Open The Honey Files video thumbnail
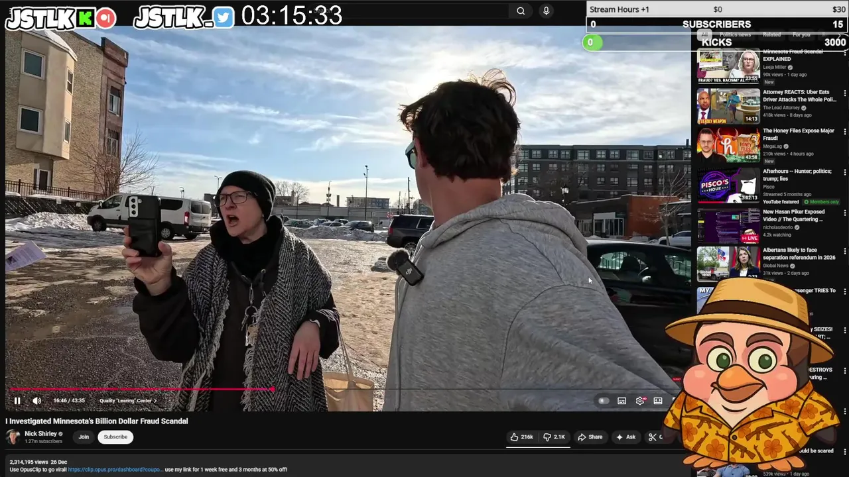Viewport: 849px width, 477px height. coord(728,145)
